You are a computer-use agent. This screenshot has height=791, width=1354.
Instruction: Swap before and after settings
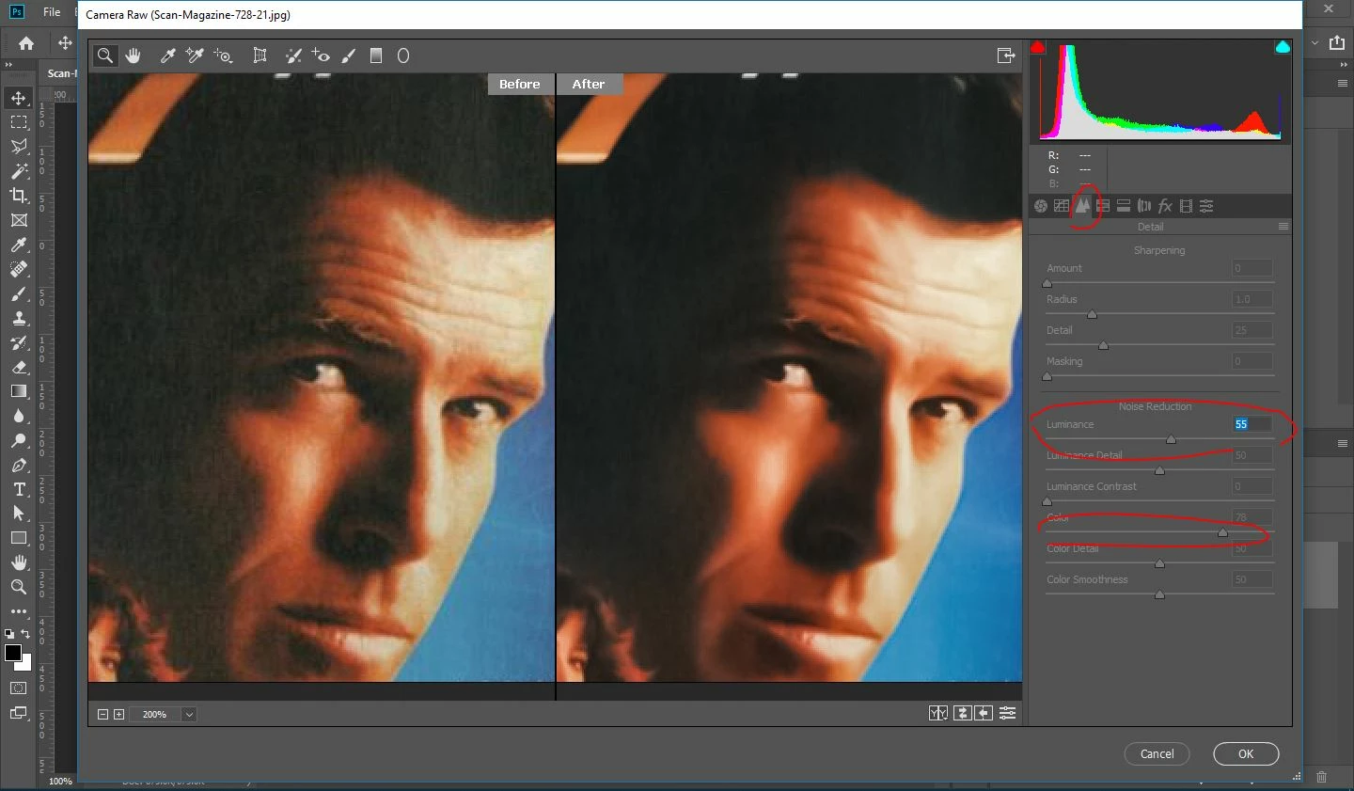pyautogui.click(x=962, y=714)
